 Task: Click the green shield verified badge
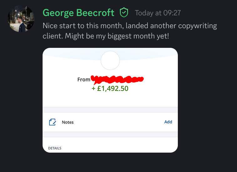coord(124,13)
